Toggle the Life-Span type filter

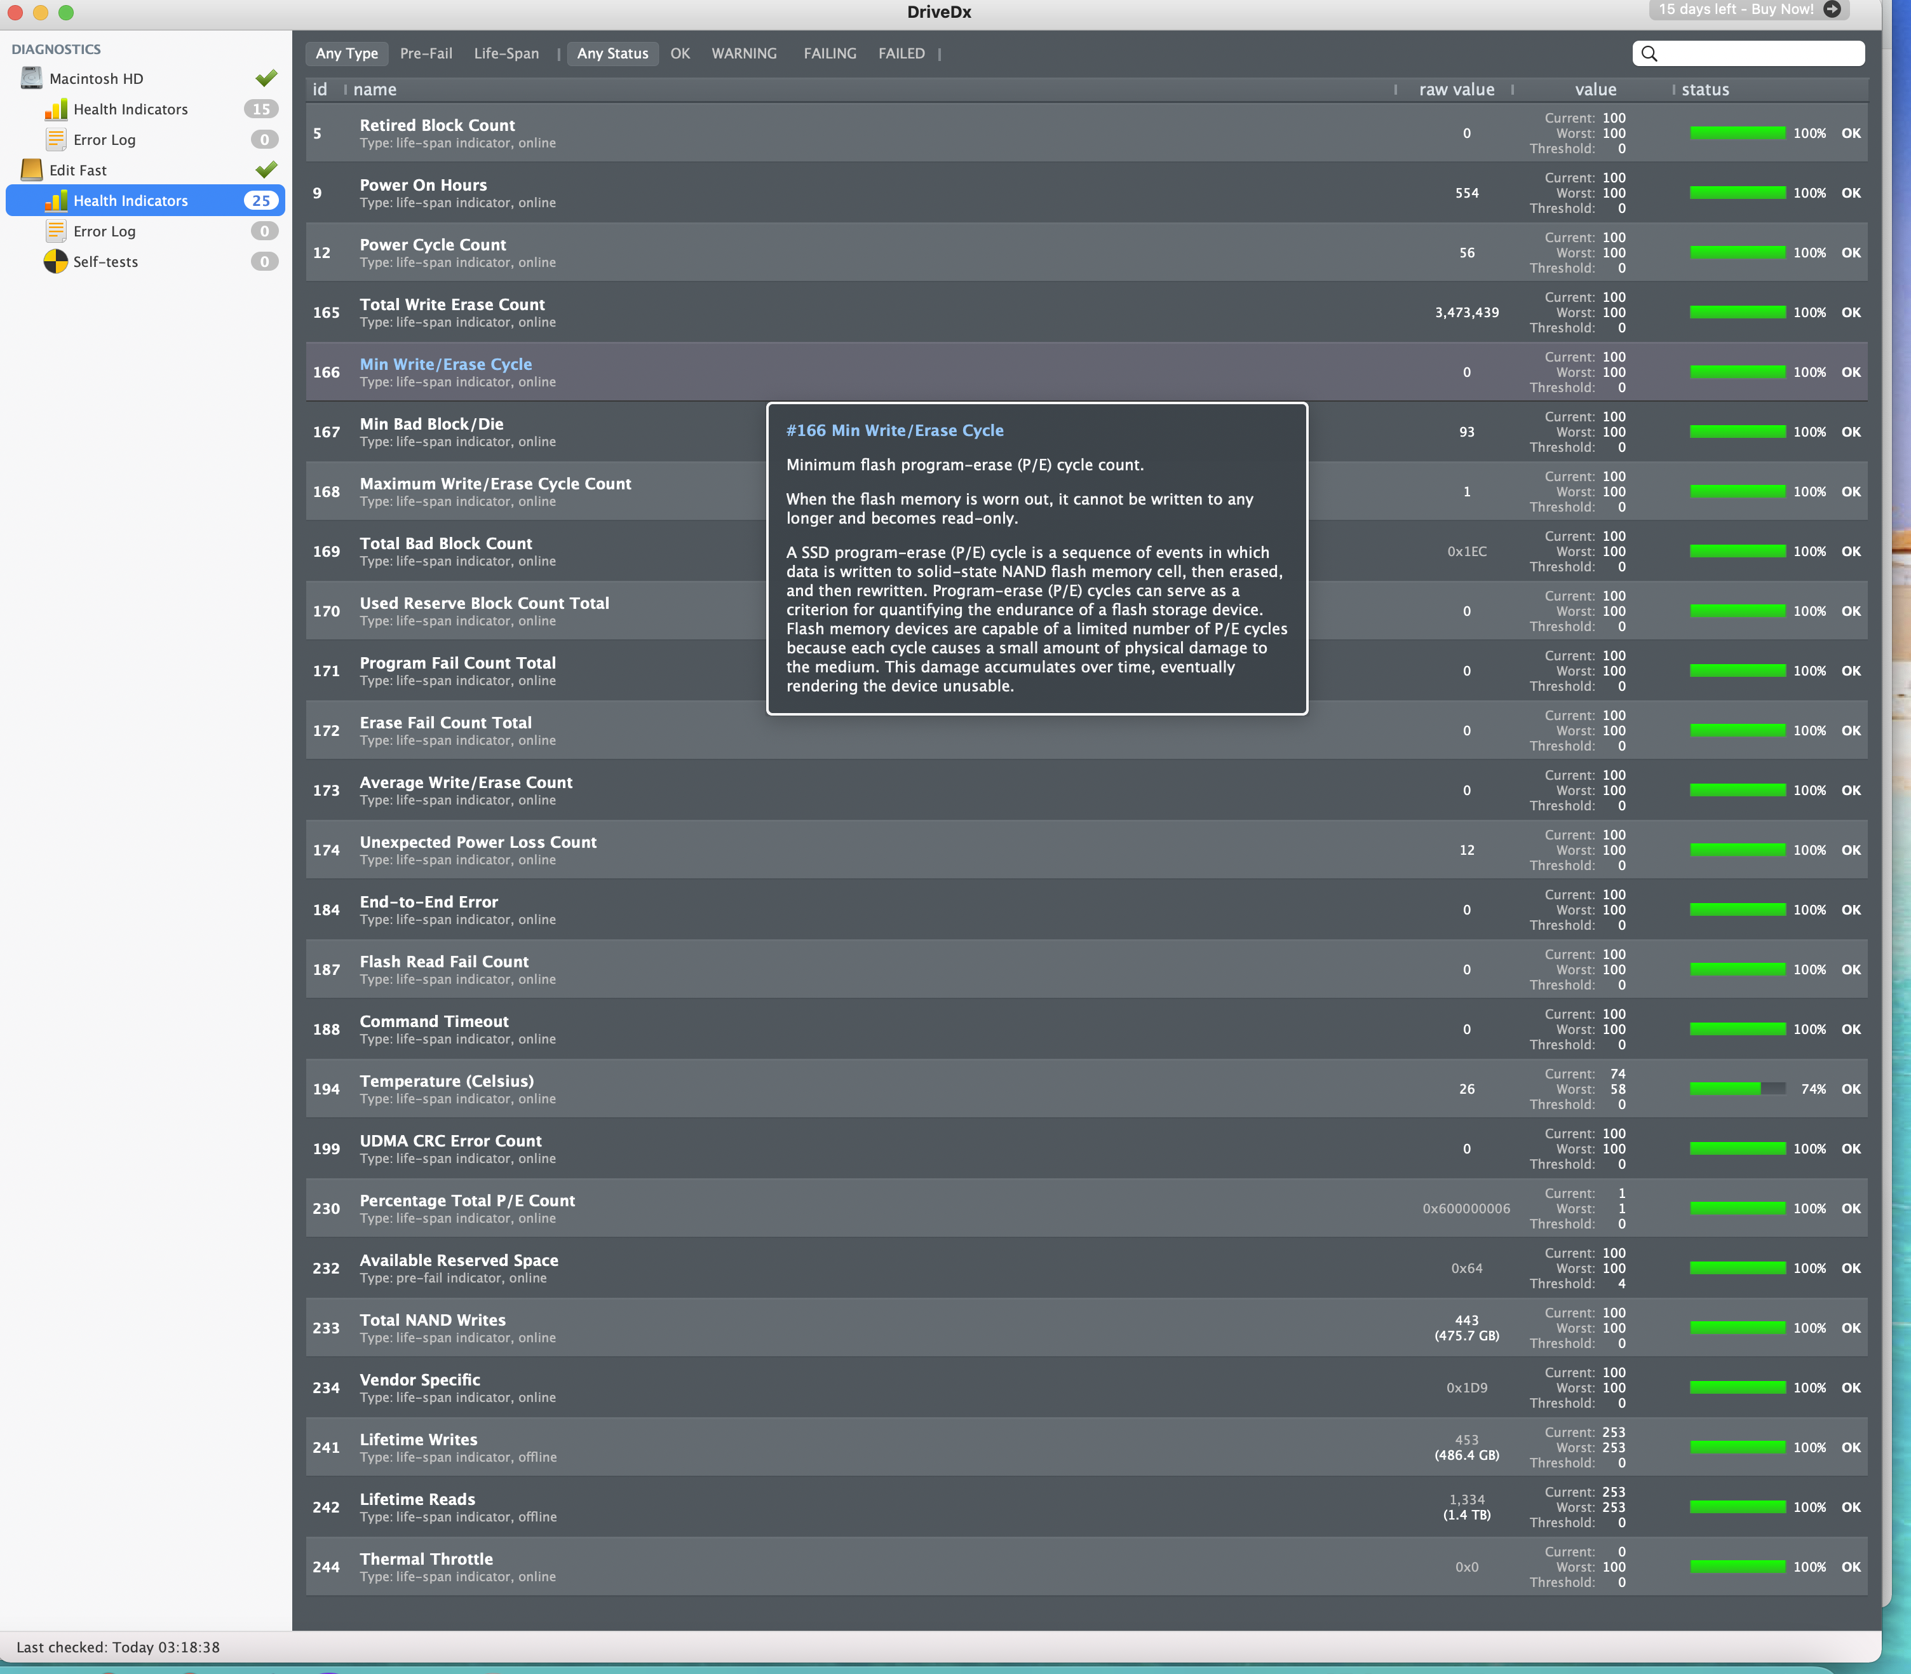pos(506,54)
